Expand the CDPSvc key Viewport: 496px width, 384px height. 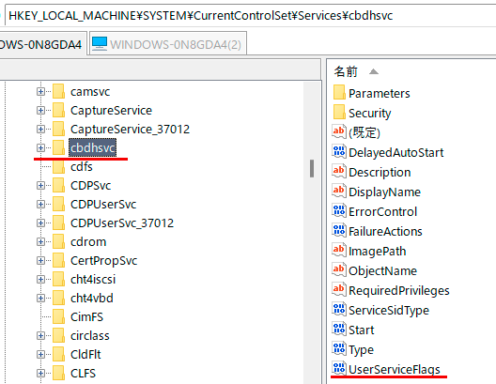coord(40,185)
